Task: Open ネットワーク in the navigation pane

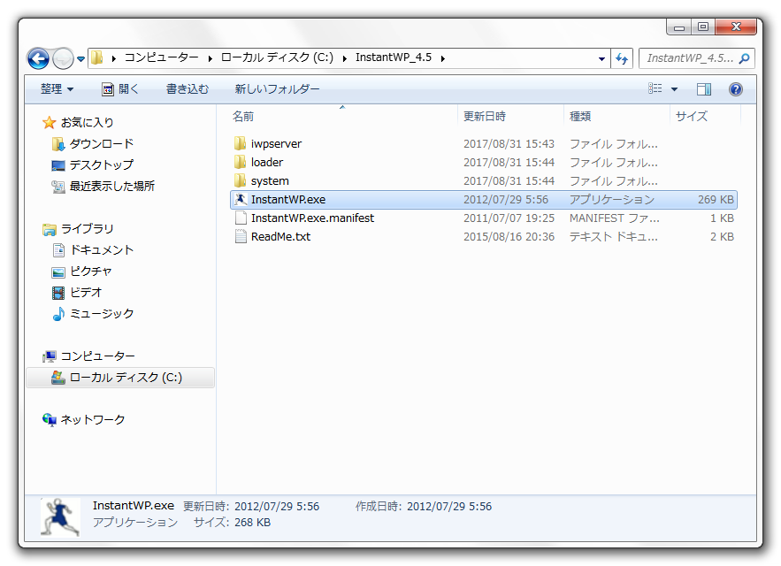Action: point(93,420)
